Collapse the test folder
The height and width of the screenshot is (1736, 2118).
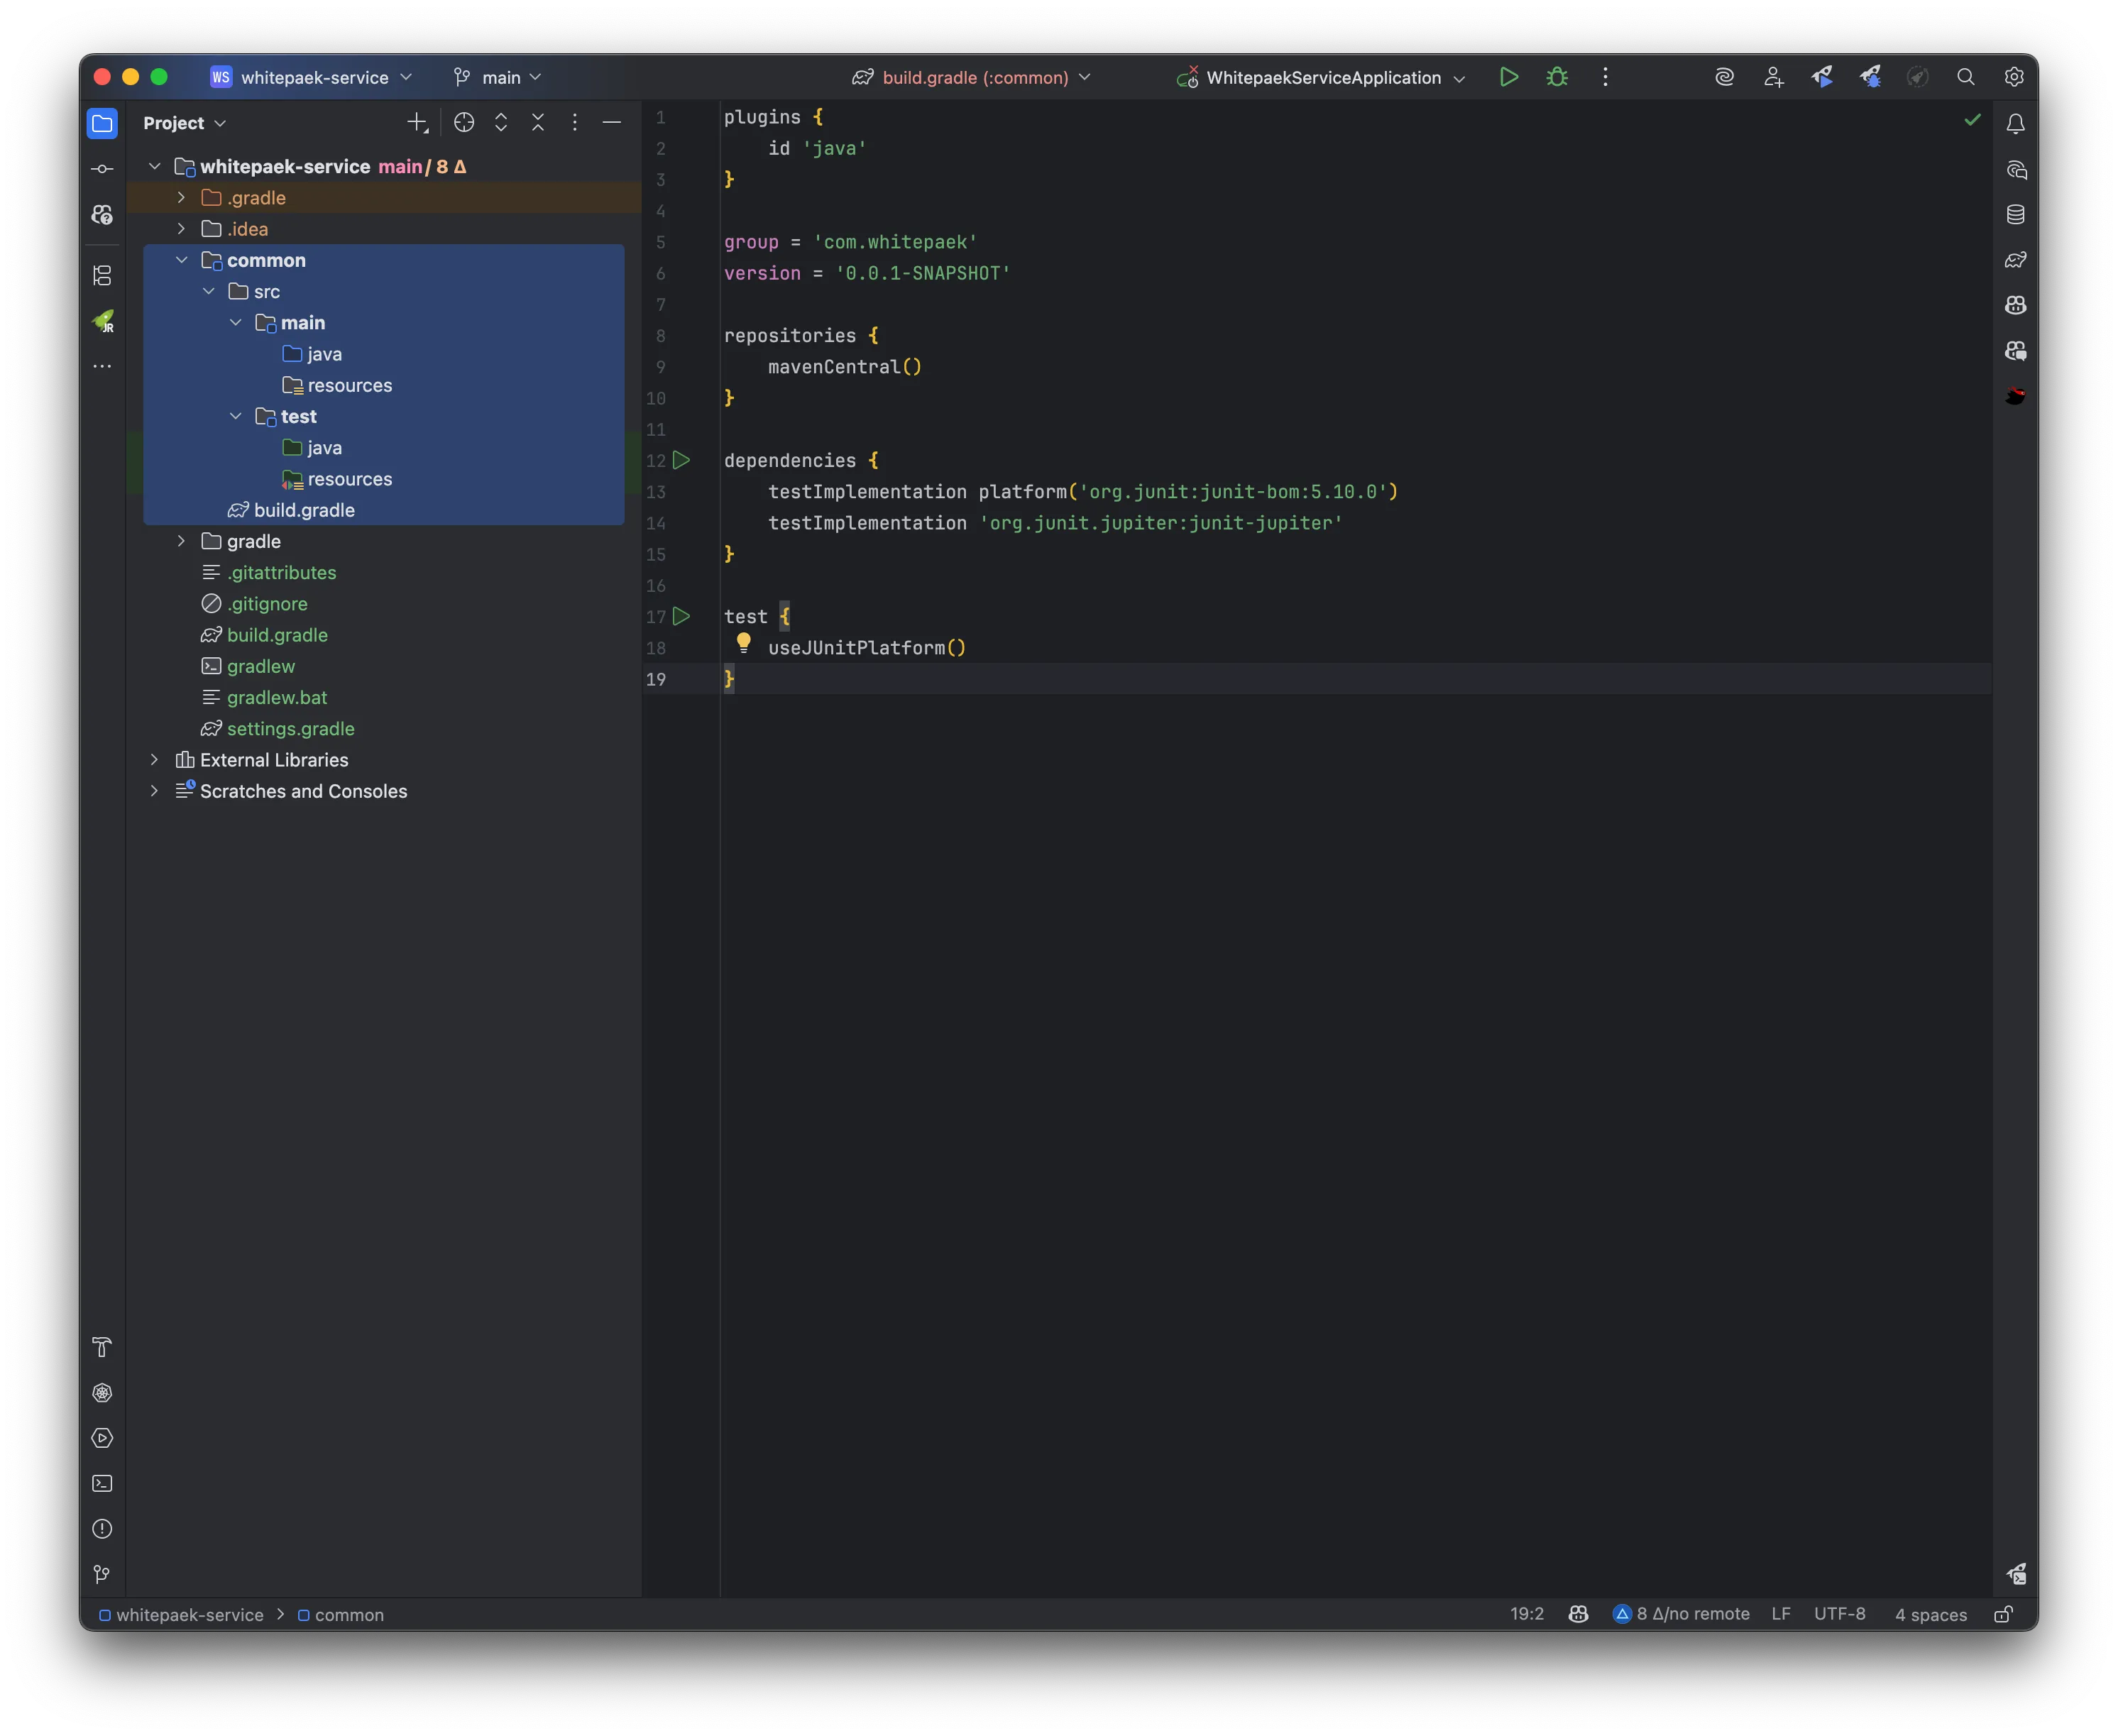pyautogui.click(x=235, y=416)
